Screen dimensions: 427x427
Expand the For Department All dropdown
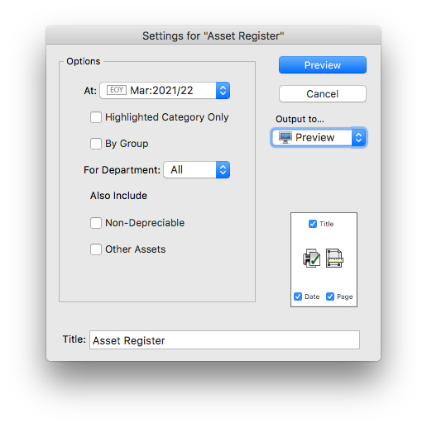coord(197,170)
